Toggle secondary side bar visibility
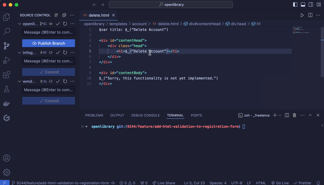Image resolution: width=324 pixels, height=185 pixels. pos(311,4)
